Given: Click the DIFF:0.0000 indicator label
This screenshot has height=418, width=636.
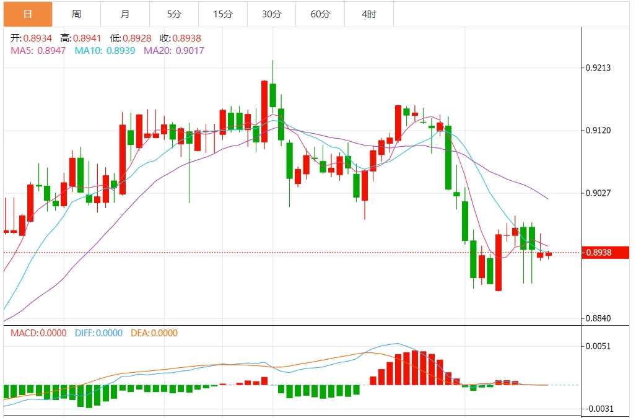Looking at the screenshot, I should pos(98,333).
